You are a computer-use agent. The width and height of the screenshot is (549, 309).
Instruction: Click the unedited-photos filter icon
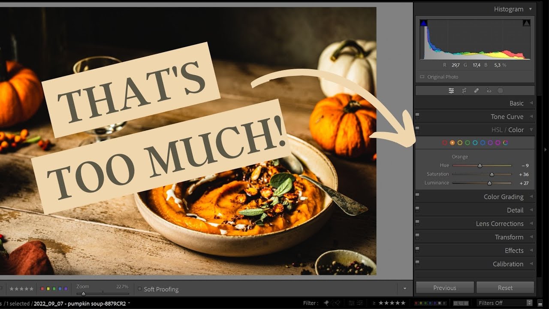(360, 303)
